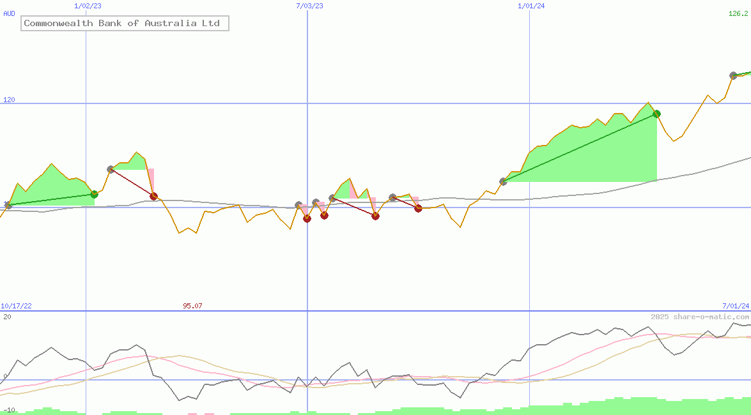This screenshot has width=751, height=415.
Task: Select the 7/03/23 date label at top
Action: (x=309, y=6)
